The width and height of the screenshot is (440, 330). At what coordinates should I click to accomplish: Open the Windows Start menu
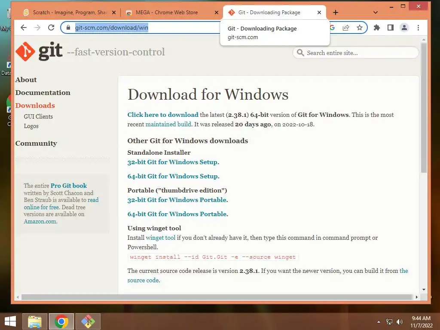(x=10, y=321)
